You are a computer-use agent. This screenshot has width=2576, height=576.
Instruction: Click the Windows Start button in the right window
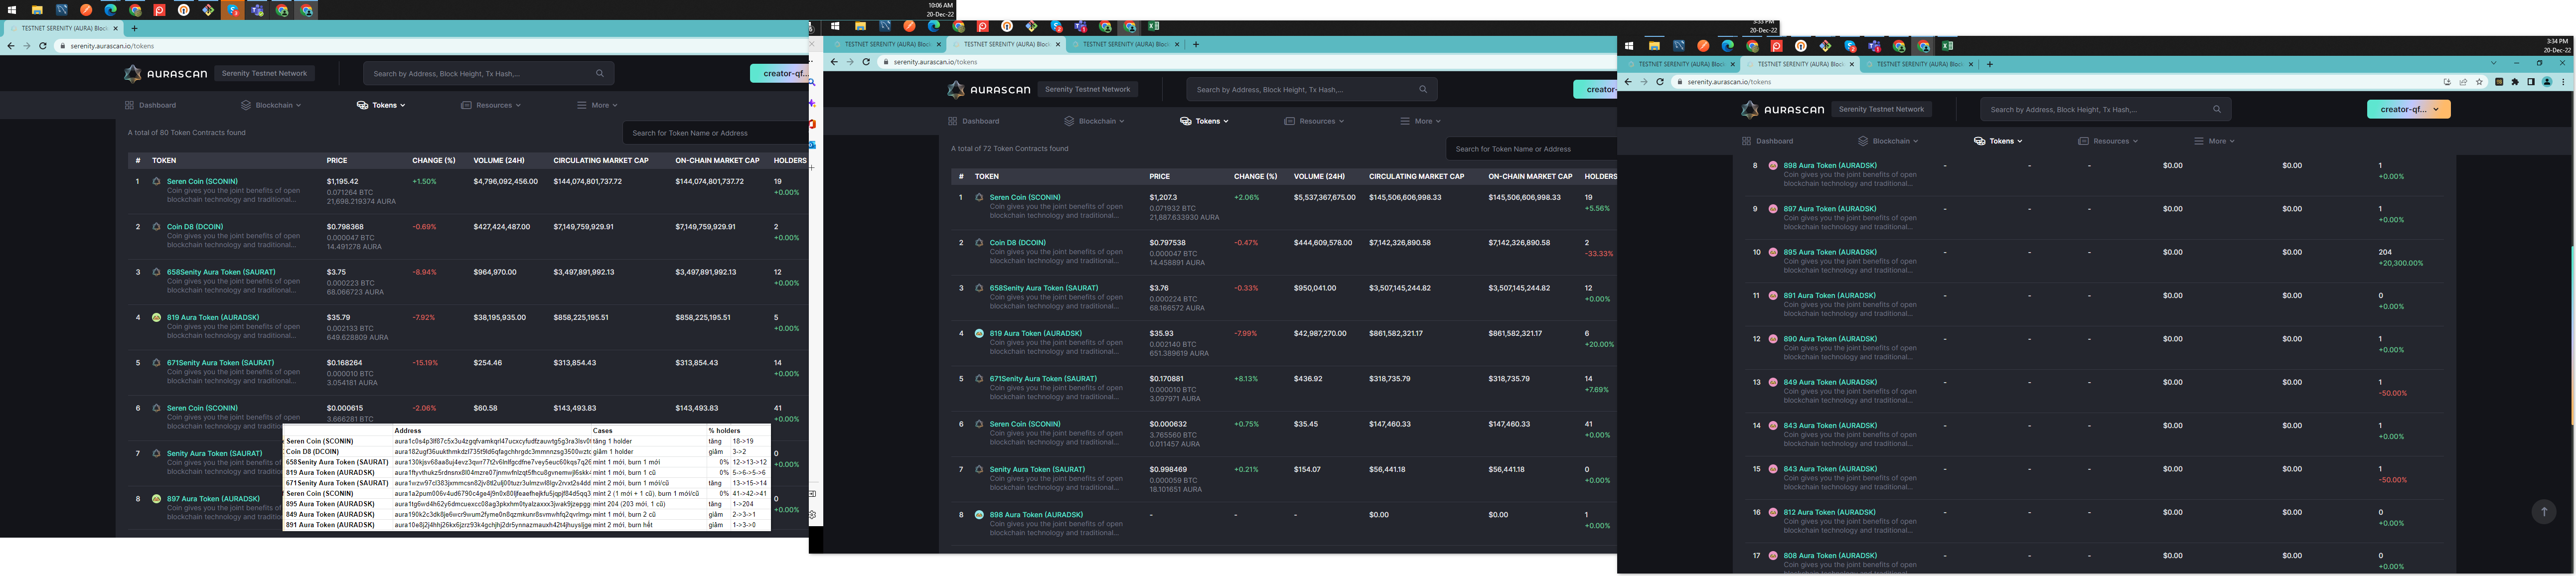coord(1629,46)
